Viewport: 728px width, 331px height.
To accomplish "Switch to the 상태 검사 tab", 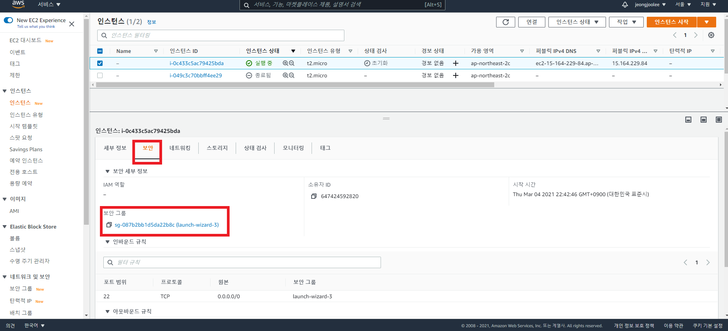I will (255, 148).
